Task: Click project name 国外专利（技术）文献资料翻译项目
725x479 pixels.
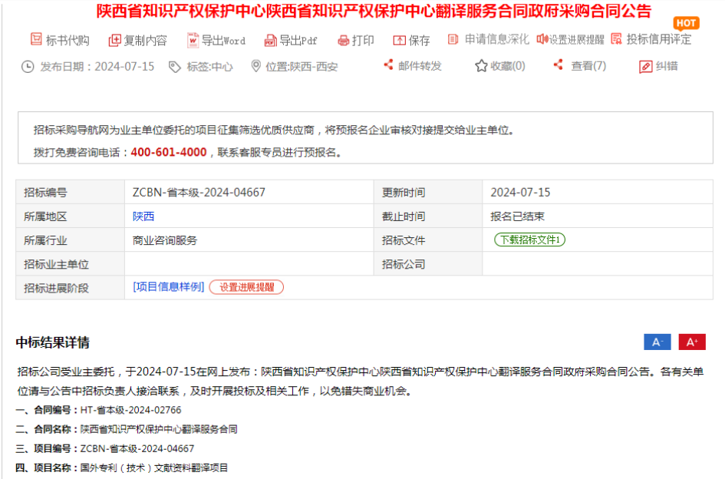Action: [154, 468]
